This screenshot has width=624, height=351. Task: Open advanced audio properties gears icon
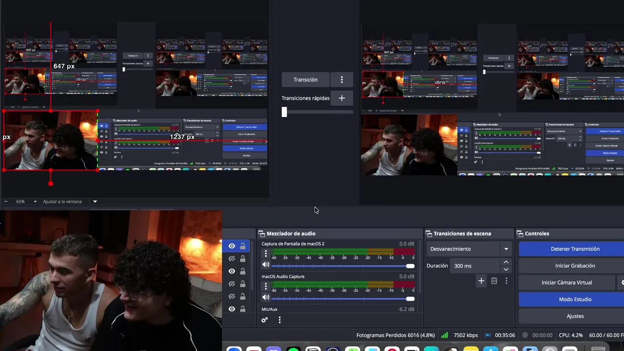265,320
